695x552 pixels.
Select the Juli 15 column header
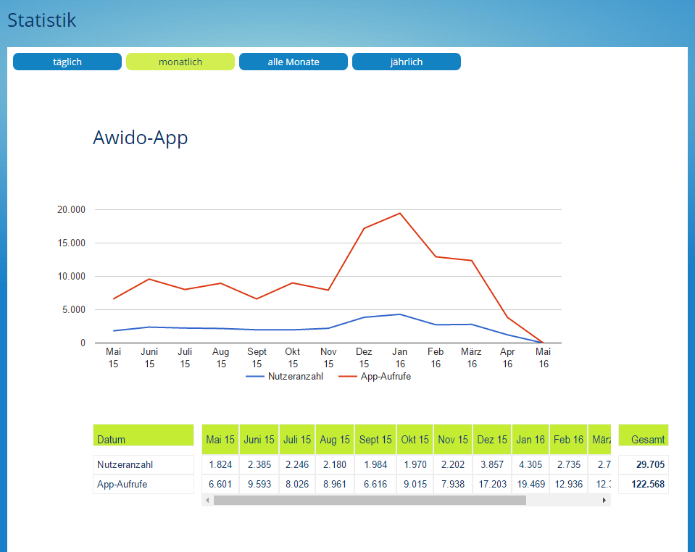click(297, 440)
